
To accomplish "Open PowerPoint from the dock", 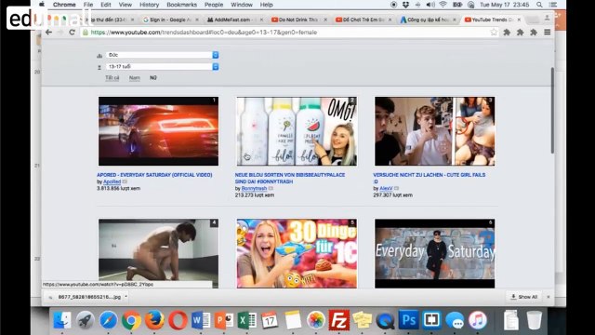I will [224, 320].
